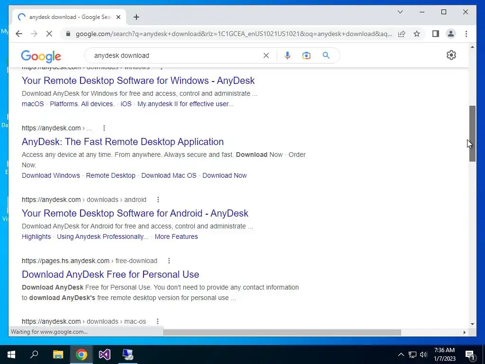The image size is (485, 364).
Task: Open the macOS sitelink
Action: 33,104
